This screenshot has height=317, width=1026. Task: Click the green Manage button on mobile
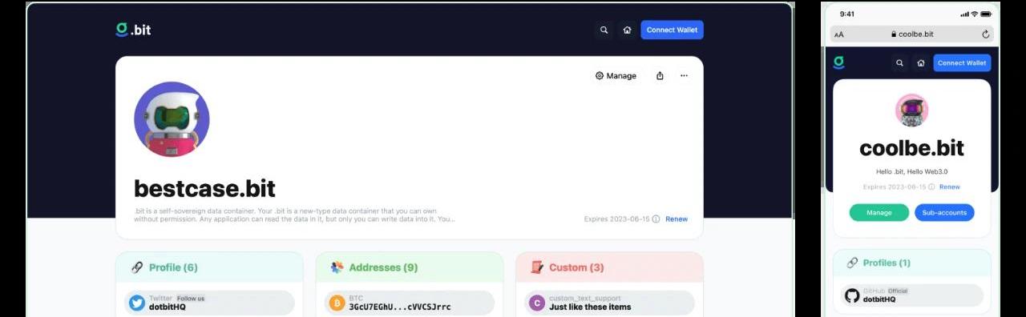[879, 213]
